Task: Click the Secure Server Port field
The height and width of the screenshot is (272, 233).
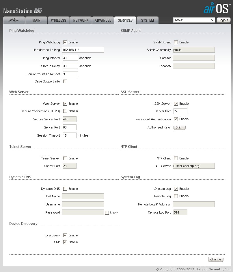Action: (69, 119)
